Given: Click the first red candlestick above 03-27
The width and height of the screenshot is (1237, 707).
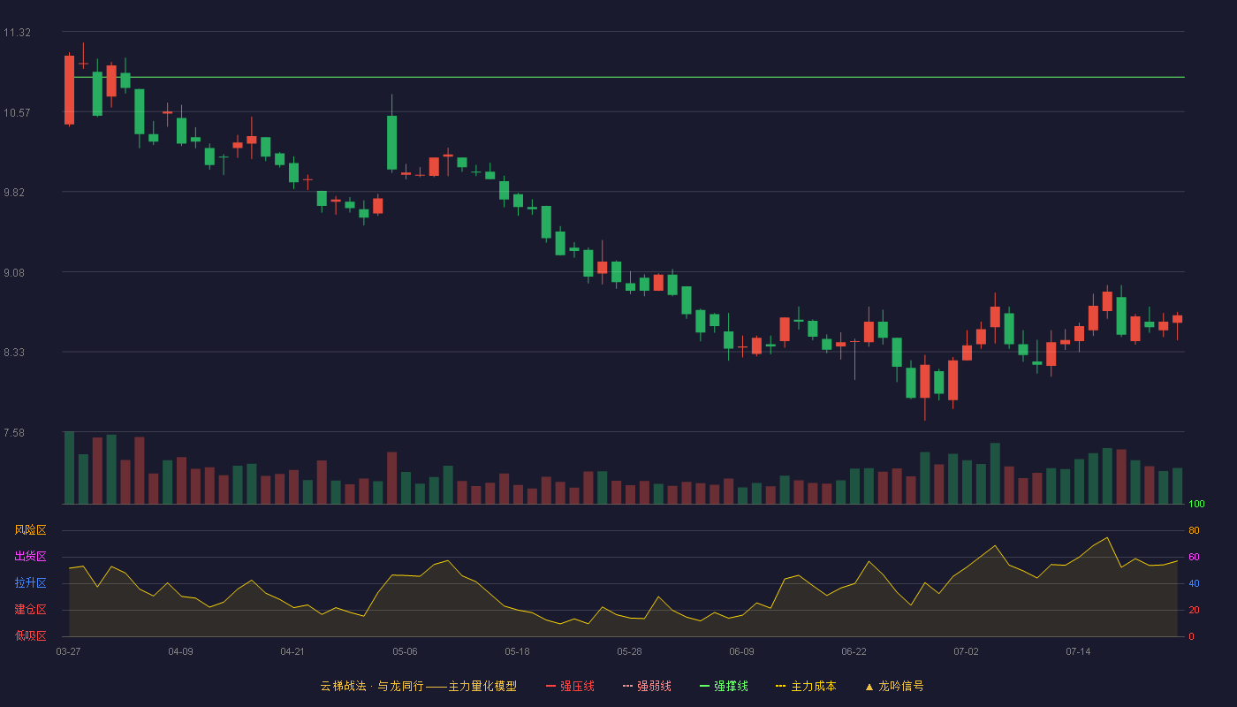Looking at the screenshot, I should coord(69,90).
